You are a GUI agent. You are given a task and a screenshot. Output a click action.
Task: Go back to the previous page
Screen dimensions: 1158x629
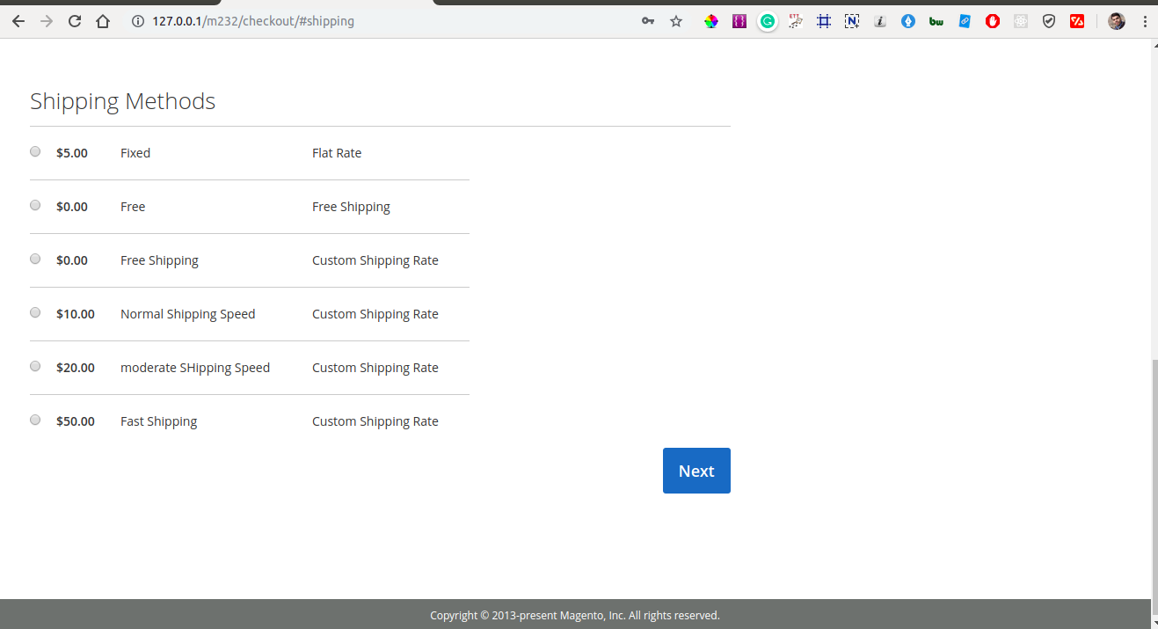coord(18,21)
